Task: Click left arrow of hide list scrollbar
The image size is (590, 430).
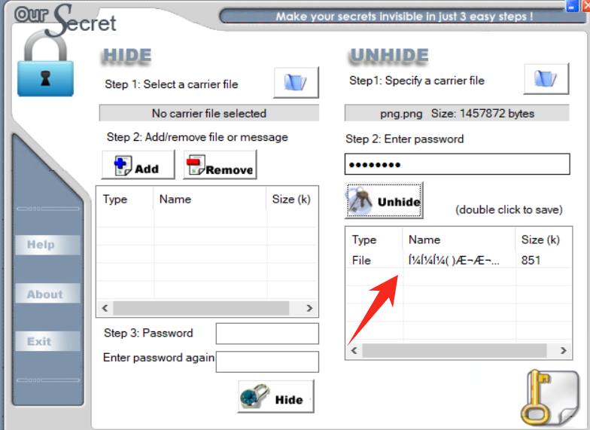Action: tap(105, 308)
